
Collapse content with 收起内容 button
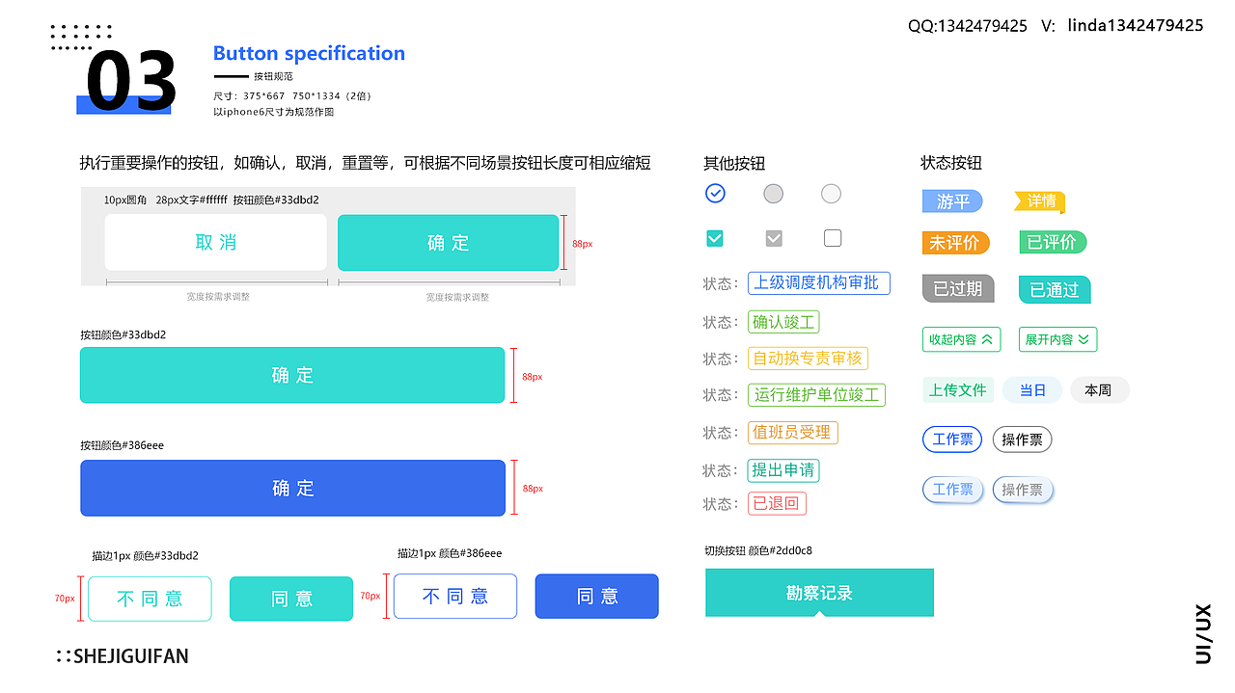pos(961,339)
